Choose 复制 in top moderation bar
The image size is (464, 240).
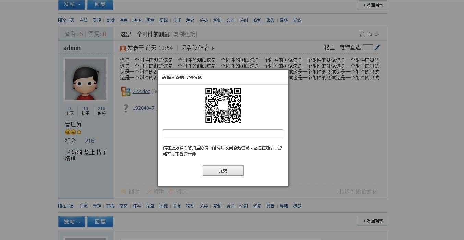217,21
